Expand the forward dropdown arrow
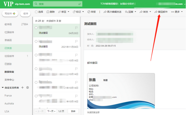Image resolution: width=186 pixels, height=115 pixels. coord(150,12)
